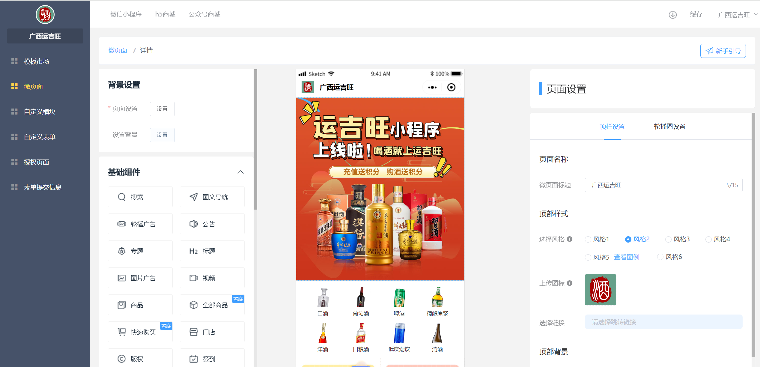Viewport: 760px width, 367px height.
Task: Add the 图文导航 navigation component
Action: click(212, 197)
